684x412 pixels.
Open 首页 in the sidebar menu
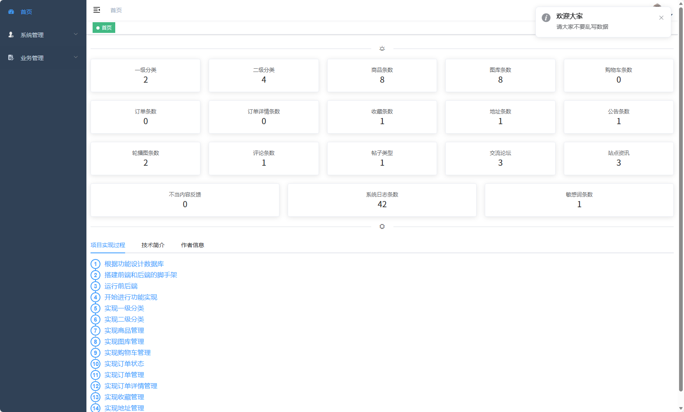pos(43,12)
